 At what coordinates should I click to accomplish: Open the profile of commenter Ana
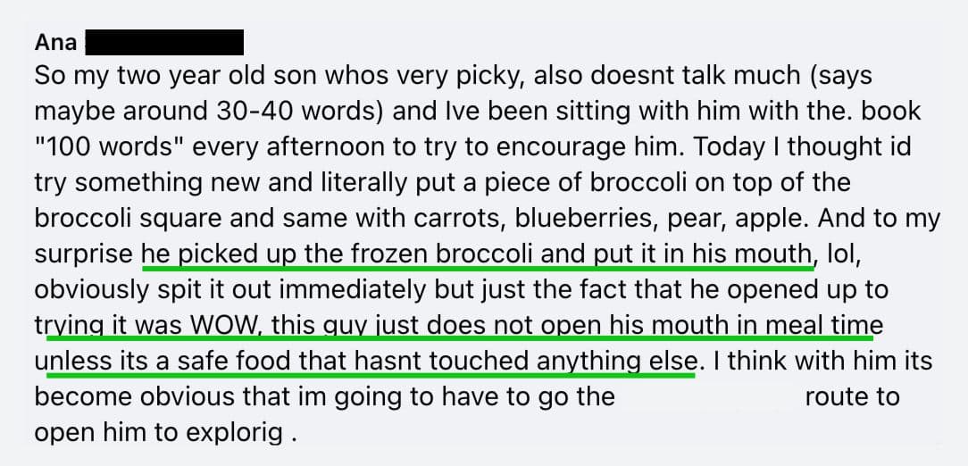pos(55,42)
